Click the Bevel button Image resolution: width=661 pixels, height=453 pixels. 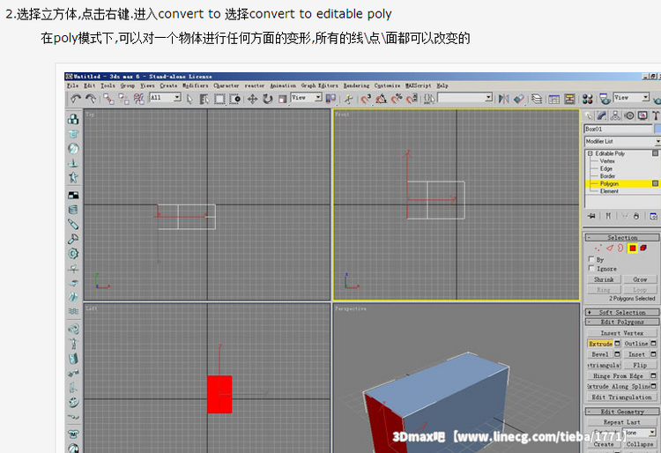(x=600, y=354)
